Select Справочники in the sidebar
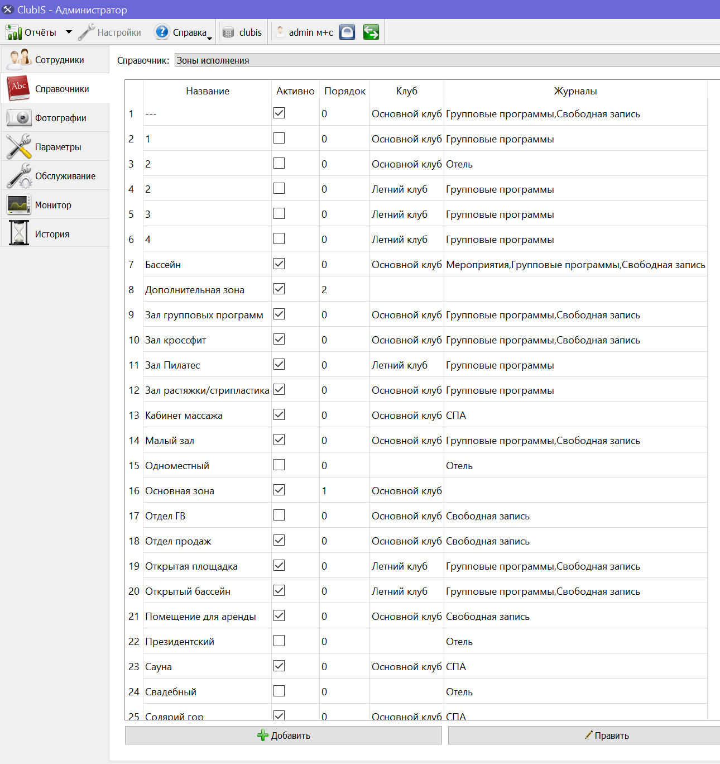Viewport: 720px width, 764px height. coord(55,89)
